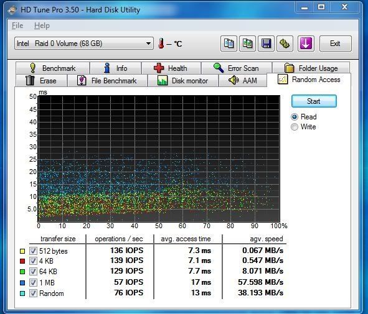This screenshot has width=368, height=314.
Task: Switch to the Disk monitor tab
Action: (183, 81)
